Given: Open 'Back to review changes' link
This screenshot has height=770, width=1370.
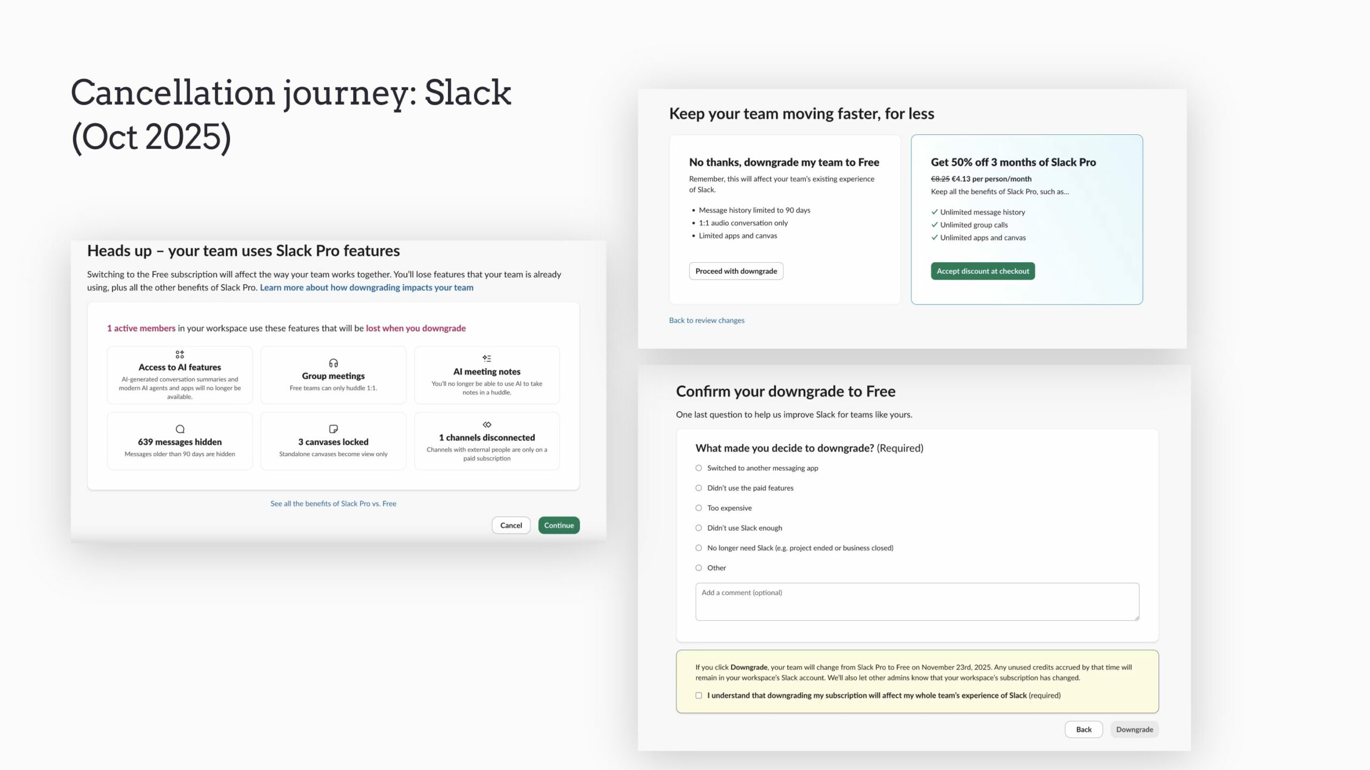Looking at the screenshot, I should pos(706,320).
